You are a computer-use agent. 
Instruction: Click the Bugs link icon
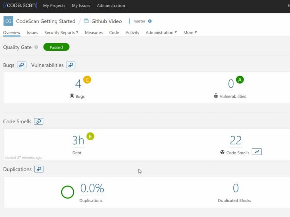[x=22, y=65]
